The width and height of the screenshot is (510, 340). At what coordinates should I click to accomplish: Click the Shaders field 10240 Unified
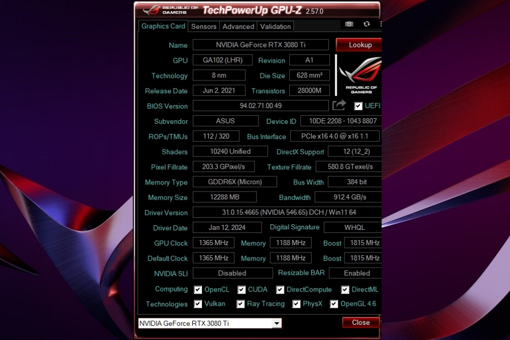pos(231,151)
